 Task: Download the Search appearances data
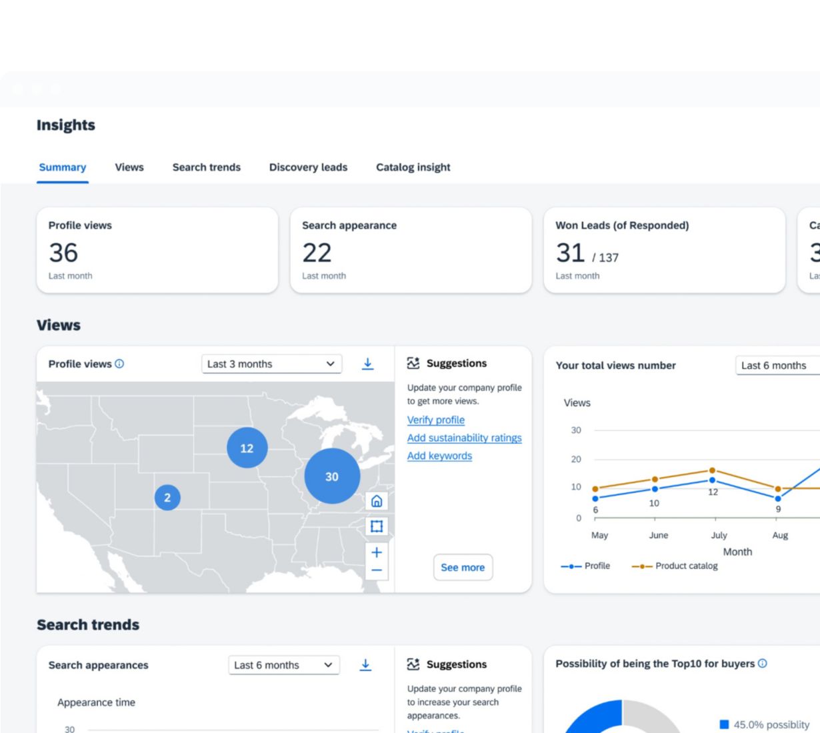(365, 665)
